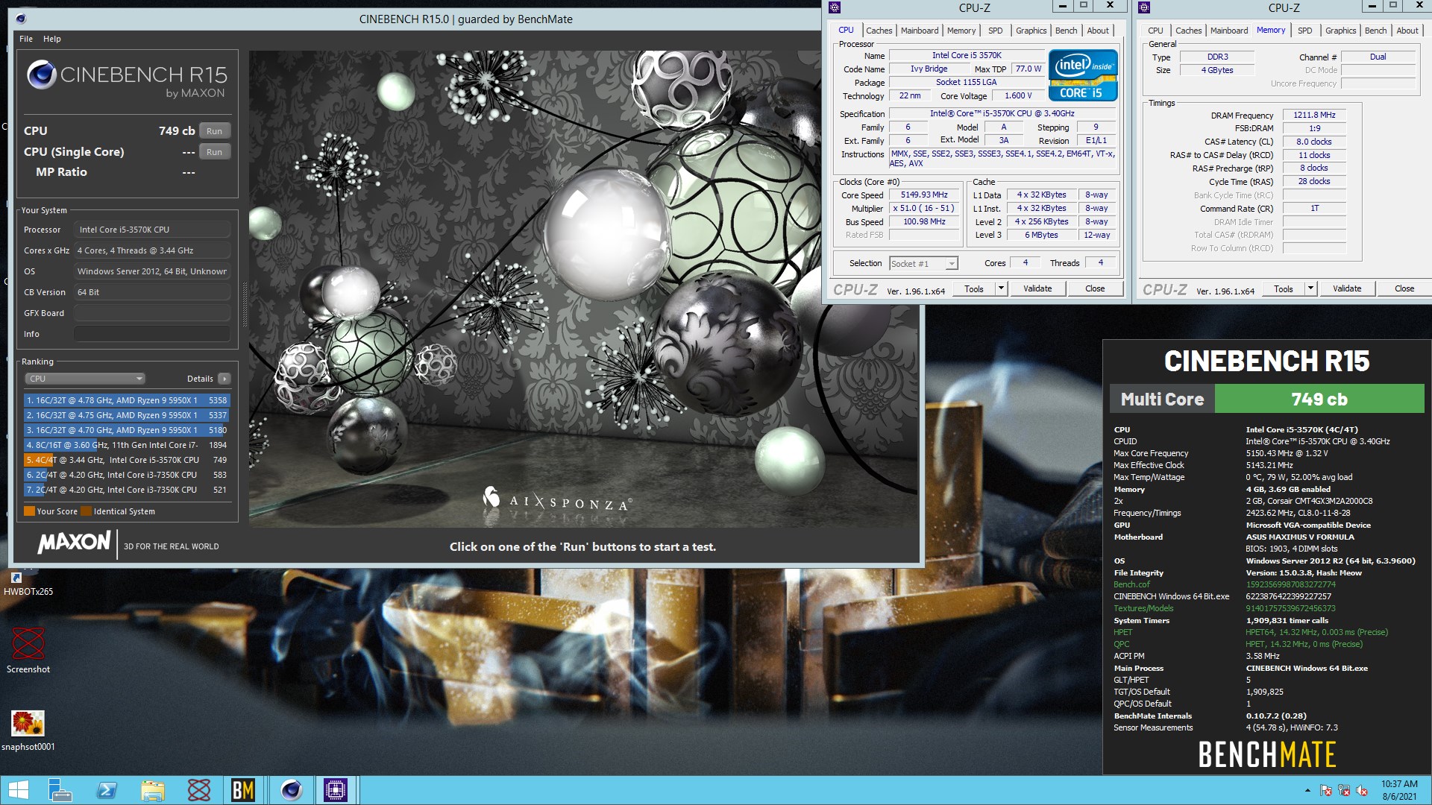
Task: Click the muted speaker tray icon
Action: point(1362,791)
